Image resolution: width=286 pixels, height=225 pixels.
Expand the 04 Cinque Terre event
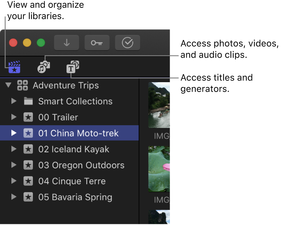coord(14,181)
